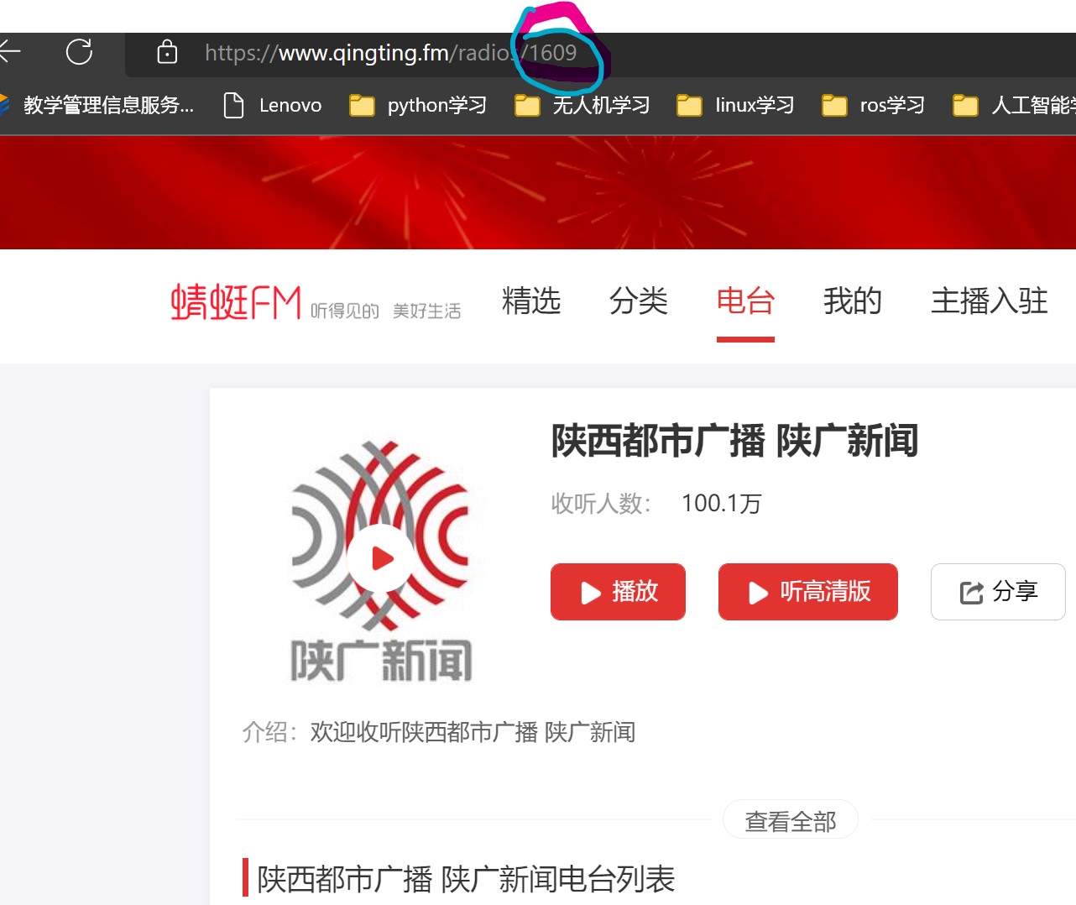1076x905 pixels.
Task: Click the 听得见的 美好生活 slogan
Action: 385,311
